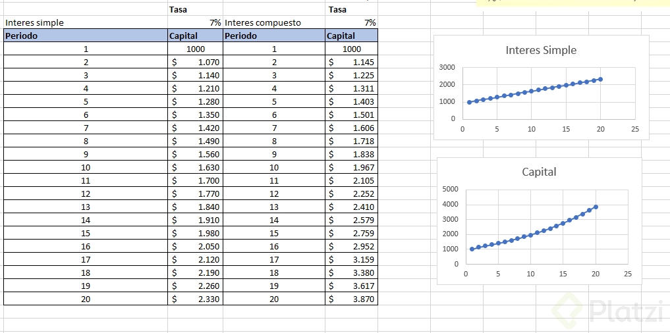The image size is (670, 333).
Task: Select the cell with value $ 1.403
Action: click(352, 101)
